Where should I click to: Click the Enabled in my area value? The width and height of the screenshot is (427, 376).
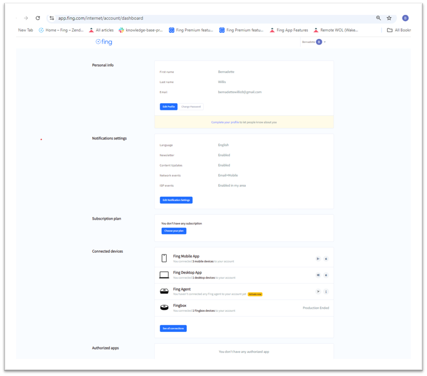tap(232, 185)
